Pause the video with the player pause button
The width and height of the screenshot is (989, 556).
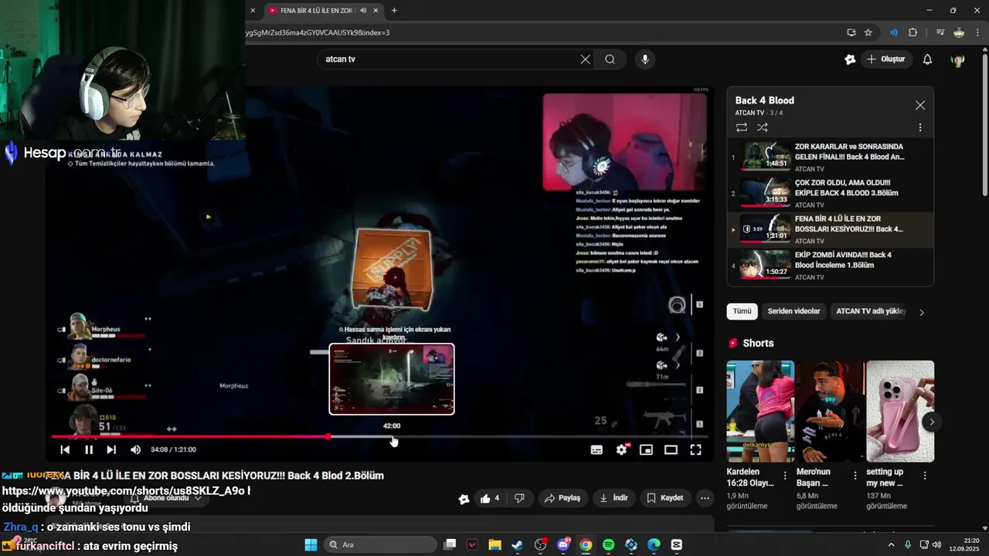coord(88,449)
